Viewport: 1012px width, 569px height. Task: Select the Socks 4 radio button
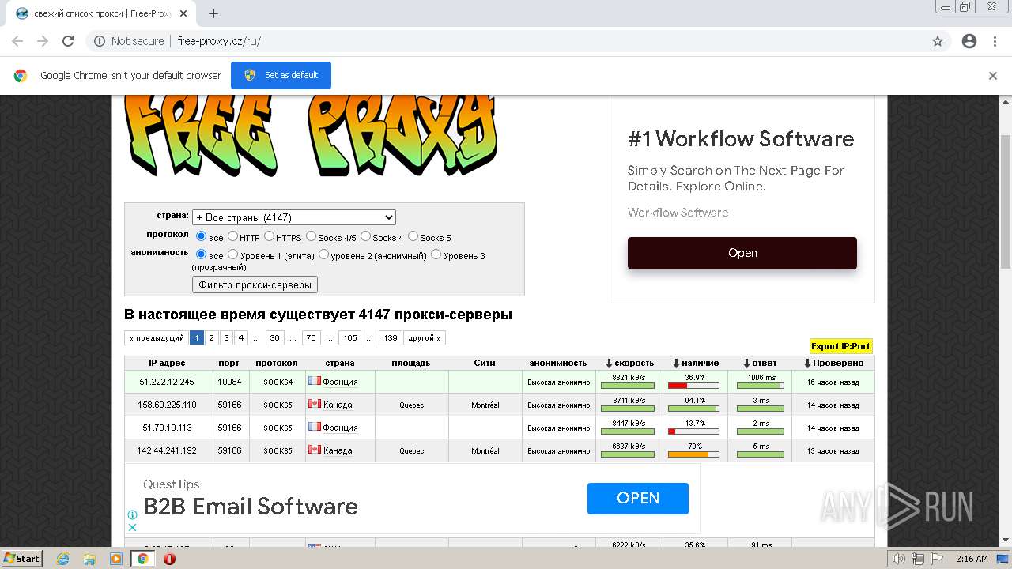click(365, 236)
